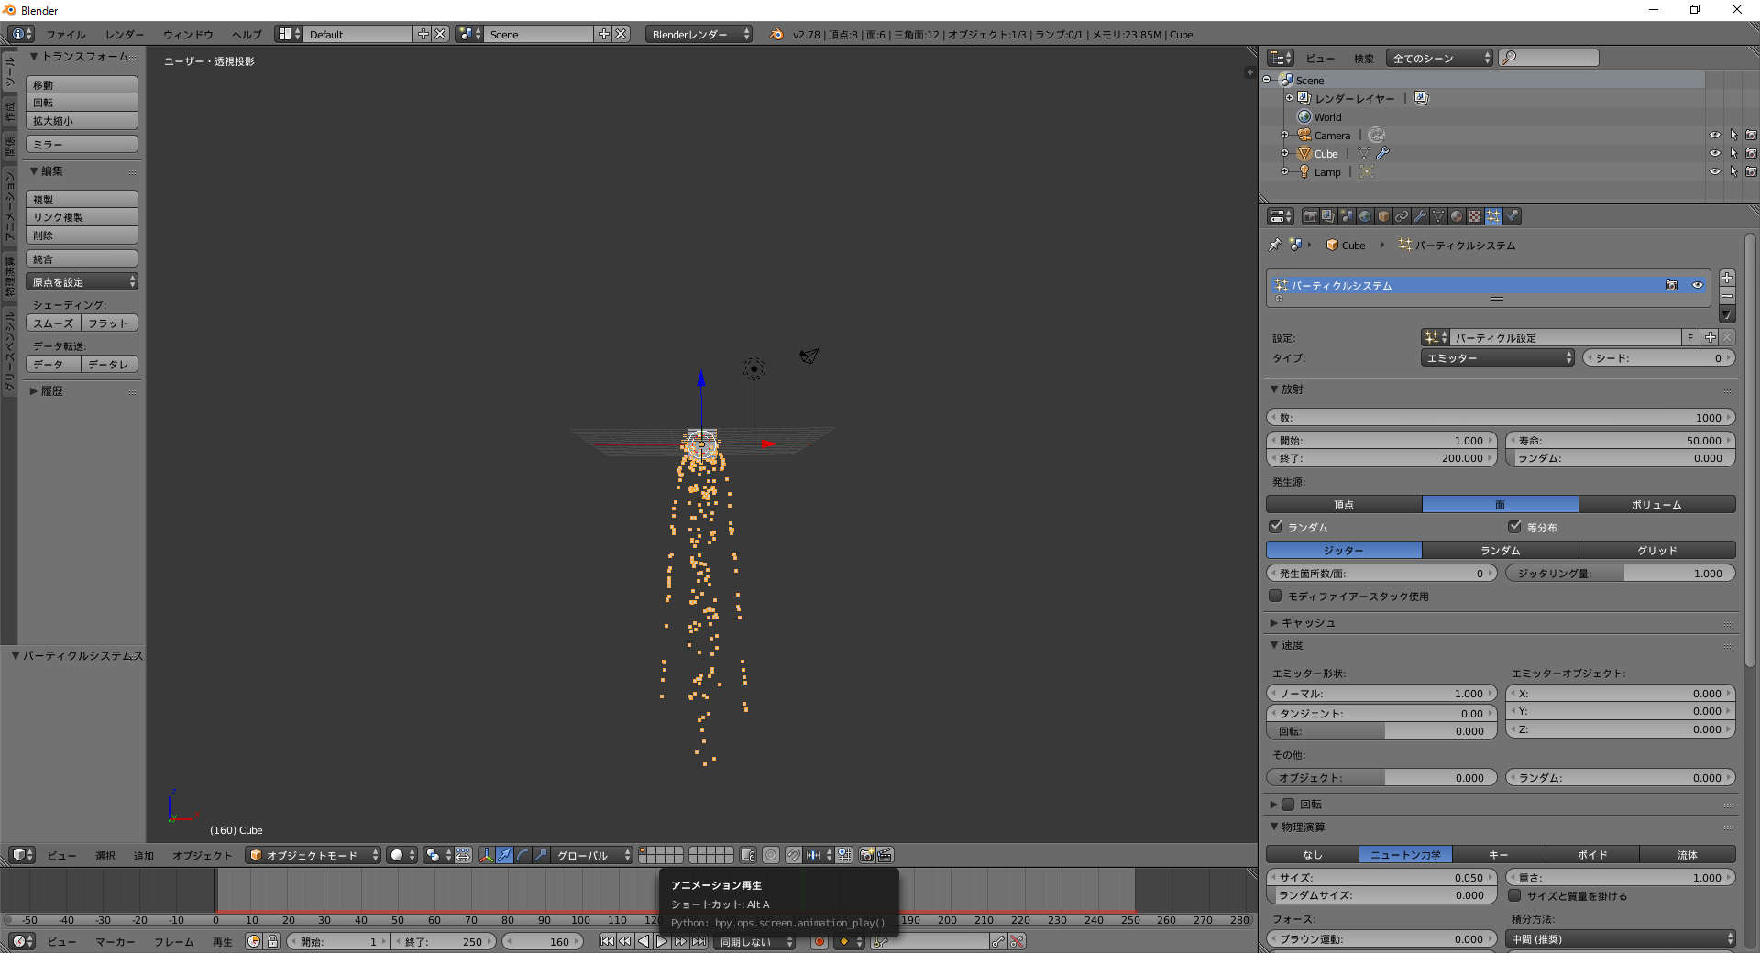Viewport: 1760px width, 953px height.
Task: Open the オブジェクトモード mode dropdown
Action: (313, 855)
